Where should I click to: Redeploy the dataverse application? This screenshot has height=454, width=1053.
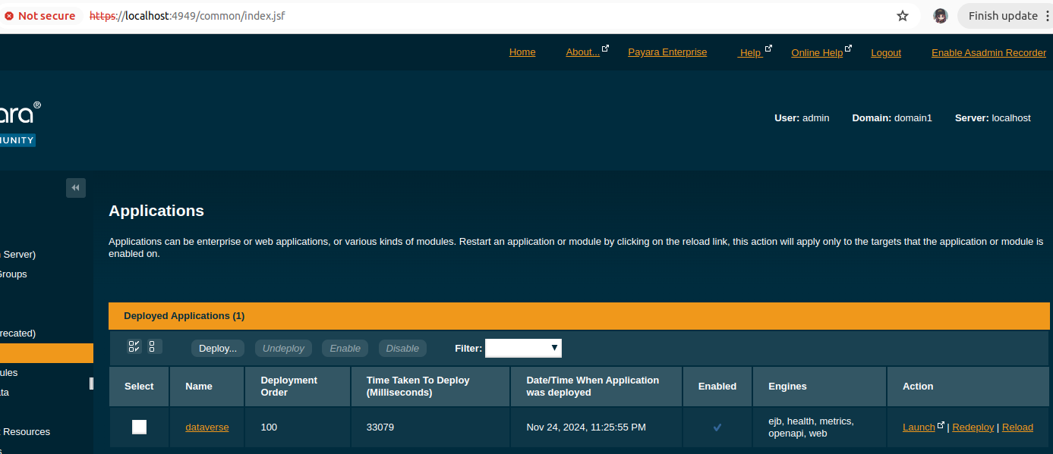(973, 427)
